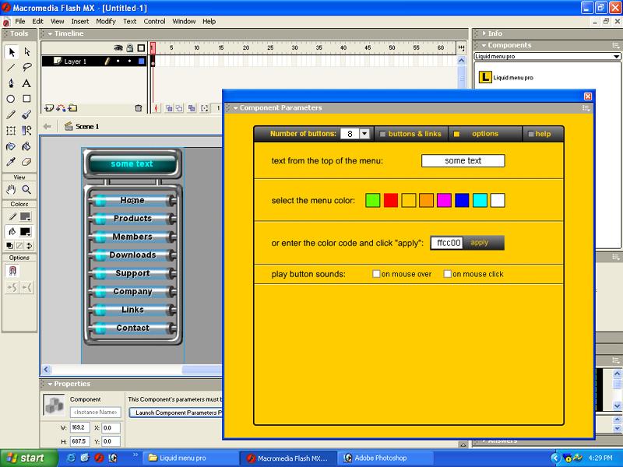Click the Liquid menu pro component icon
This screenshot has height=467, width=623.
click(485, 77)
